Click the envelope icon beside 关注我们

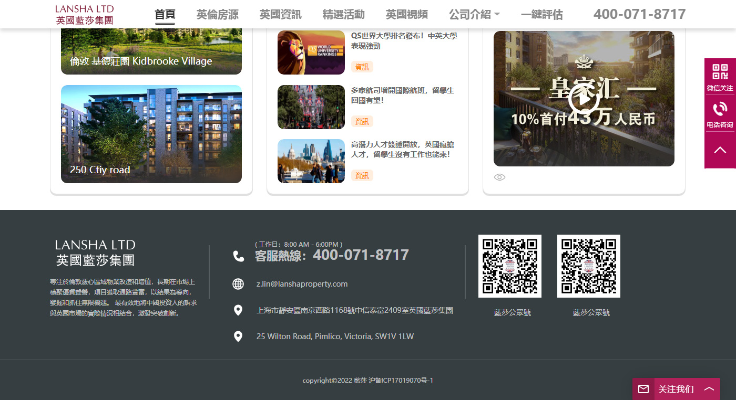tap(643, 389)
